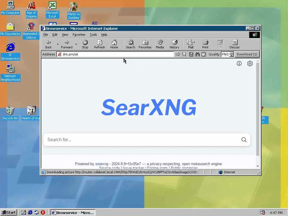This screenshot has width=288, height=216.
Task: Open the Discuss toolbar button
Action: 235,44
